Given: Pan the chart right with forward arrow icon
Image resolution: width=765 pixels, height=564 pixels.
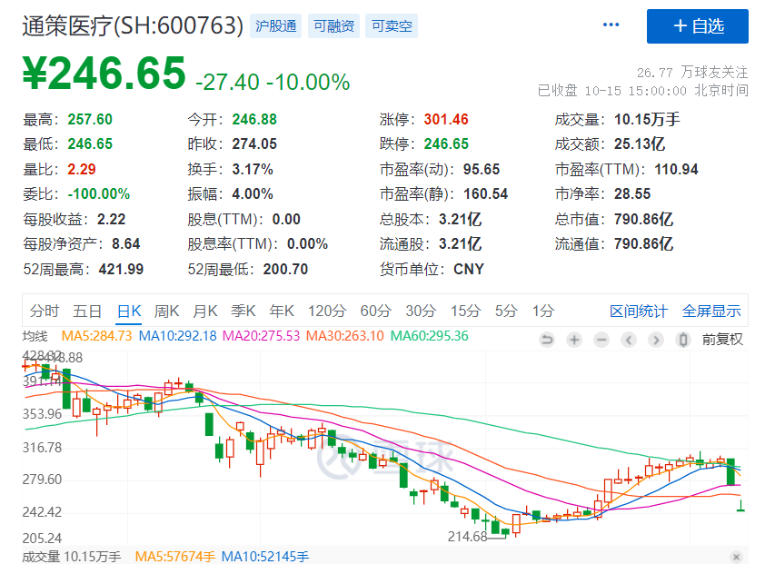Looking at the screenshot, I should [x=654, y=340].
